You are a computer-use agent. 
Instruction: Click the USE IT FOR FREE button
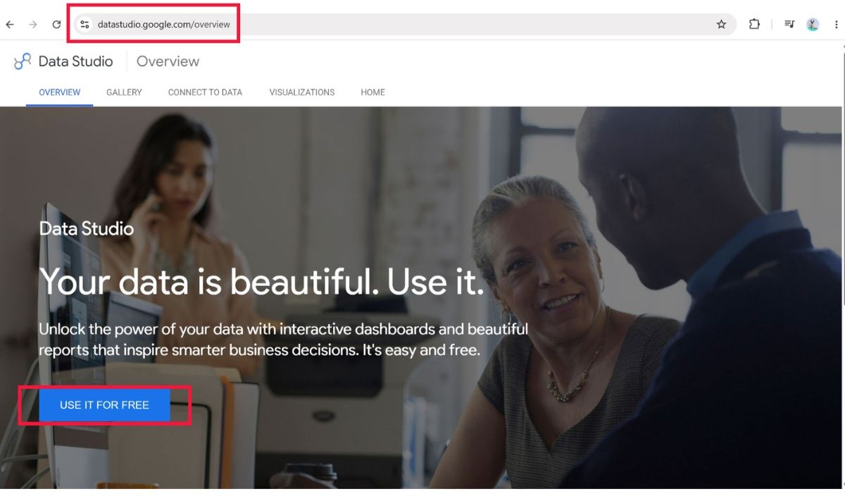(x=104, y=405)
